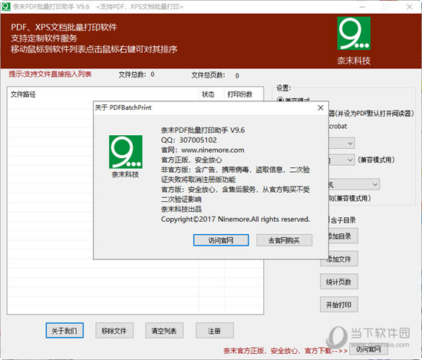Click the 含子目录 label
This screenshot has height=360, width=422.
343,220
